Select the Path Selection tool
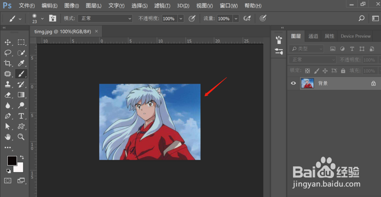The image size is (381, 197). 8,126
